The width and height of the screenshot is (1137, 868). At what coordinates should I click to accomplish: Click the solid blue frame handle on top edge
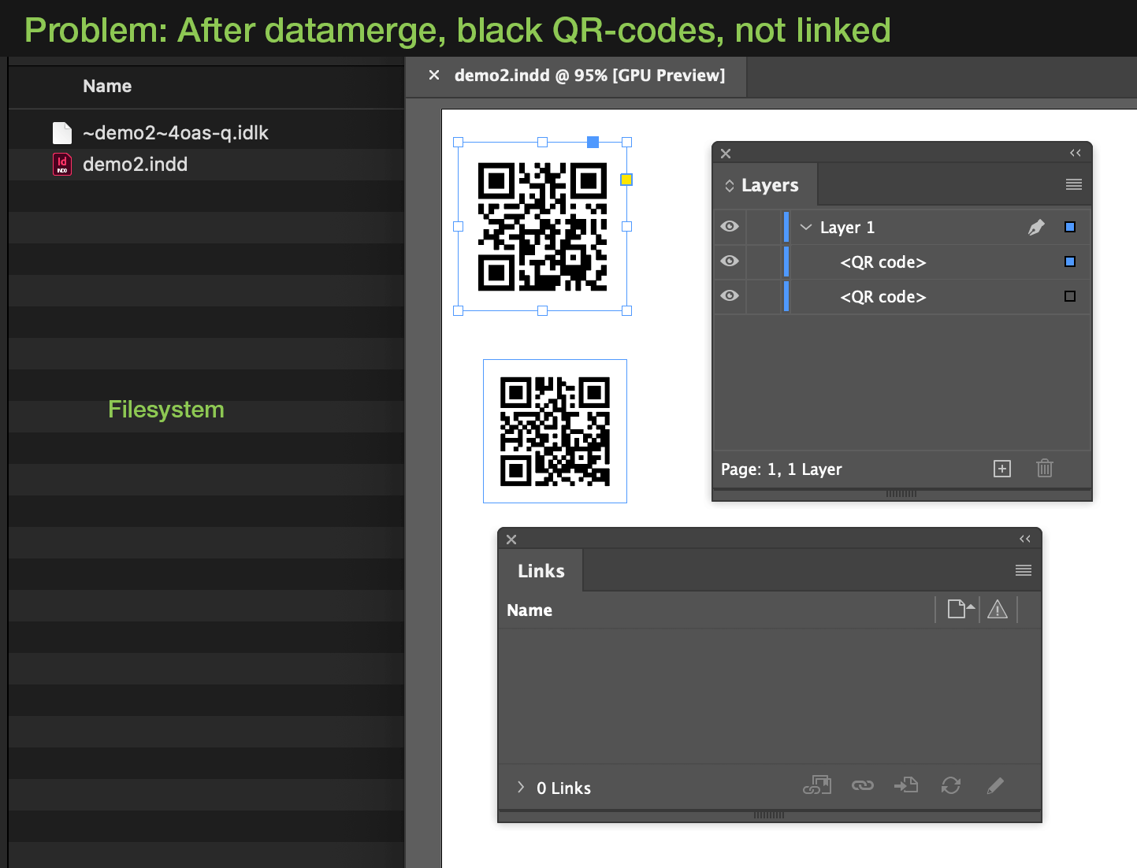593,143
